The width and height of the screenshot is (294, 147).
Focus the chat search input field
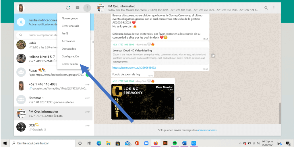(x=54, y=35)
